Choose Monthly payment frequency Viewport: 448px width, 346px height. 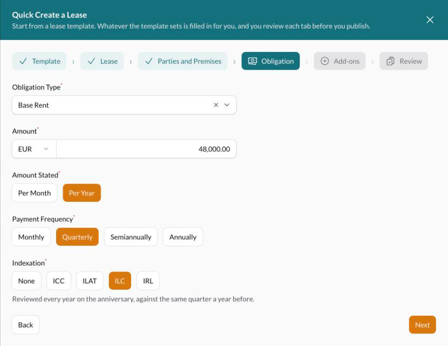(31, 237)
